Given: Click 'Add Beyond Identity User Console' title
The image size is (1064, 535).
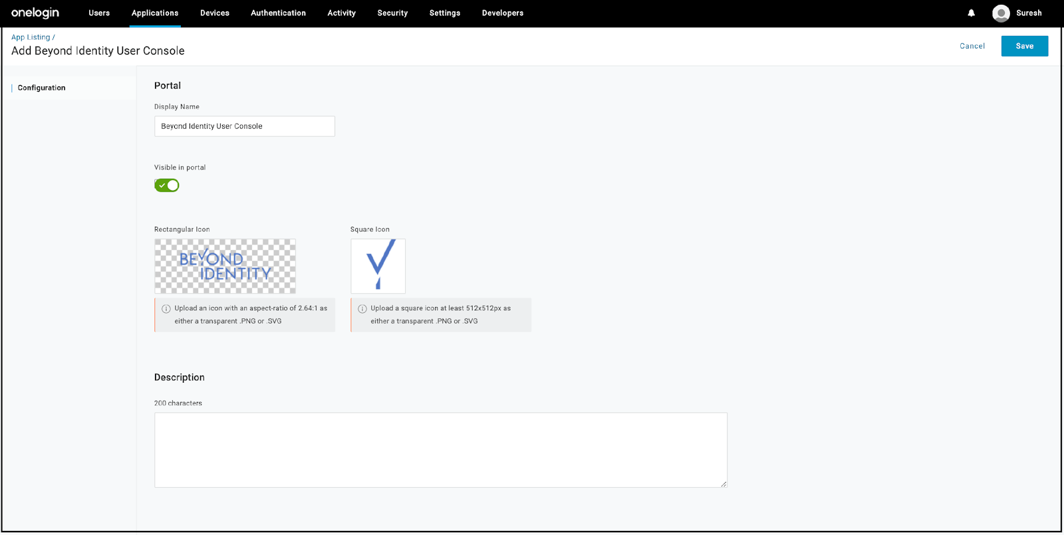Looking at the screenshot, I should click(98, 51).
